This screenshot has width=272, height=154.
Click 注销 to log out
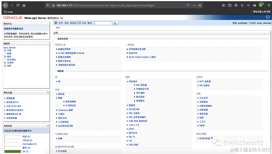click(66, 23)
